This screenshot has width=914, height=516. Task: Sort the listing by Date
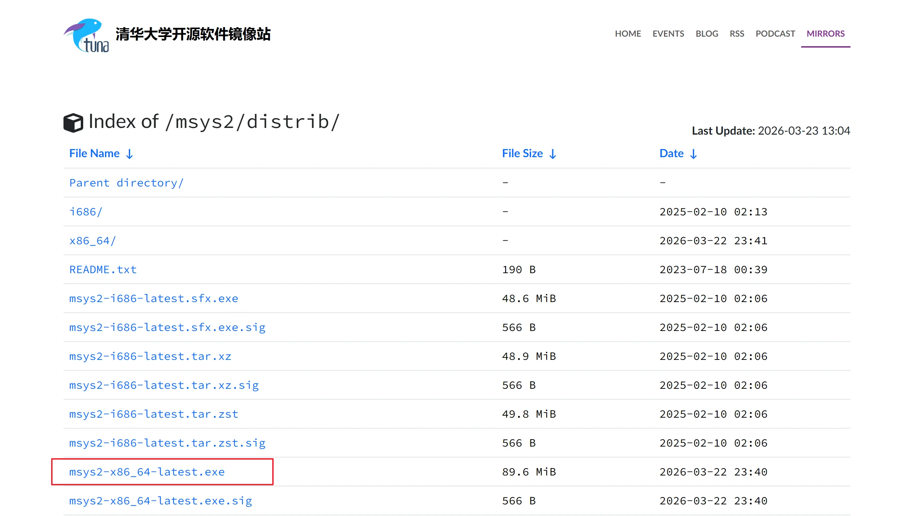click(x=678, y=154)
